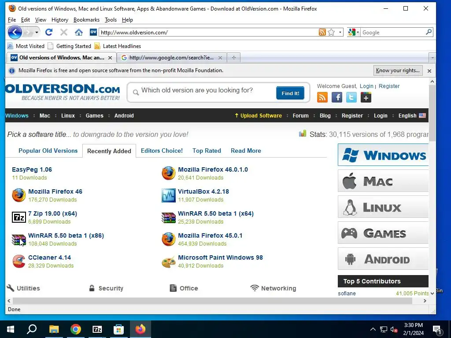Open taskbar search magnifier
This screenshot has height=338, width=451.
(x=32, y=329)
